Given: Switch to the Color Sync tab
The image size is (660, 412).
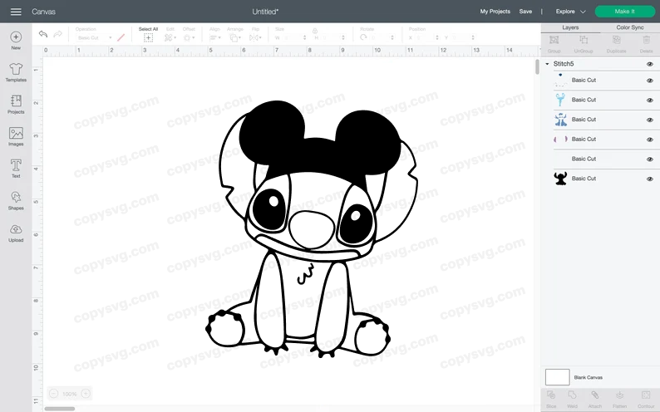Looking at the screenshot, I should (630, 27).
